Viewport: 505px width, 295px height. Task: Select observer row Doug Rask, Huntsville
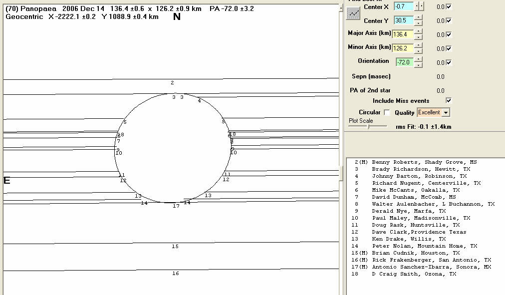click(406, 225)
